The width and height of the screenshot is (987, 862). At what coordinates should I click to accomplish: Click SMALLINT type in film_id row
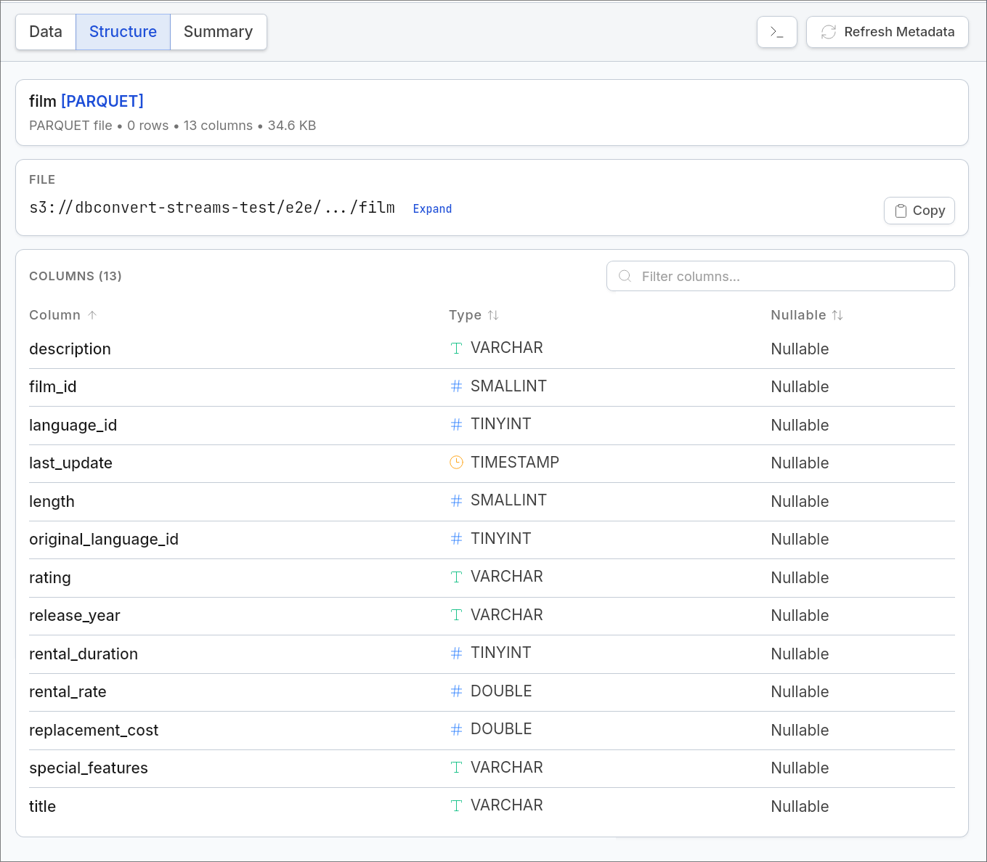508,386
